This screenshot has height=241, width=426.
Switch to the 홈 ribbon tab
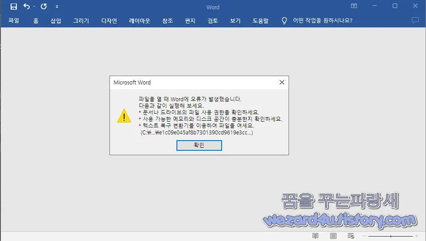36,21
